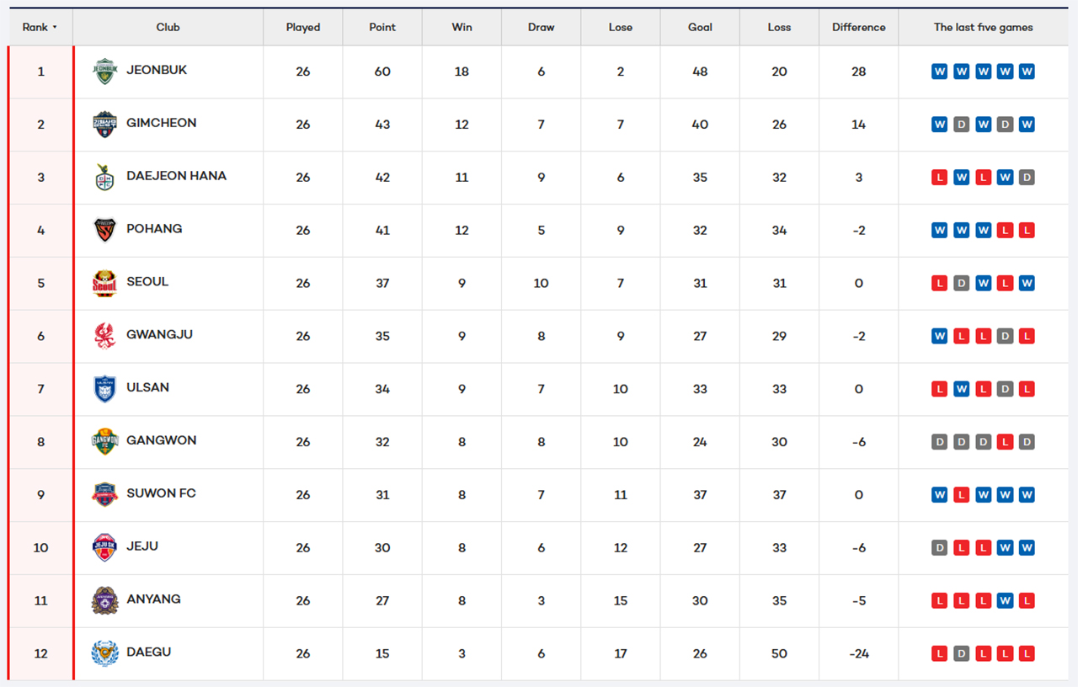Open the ANYANG club name link

[153, 599]
